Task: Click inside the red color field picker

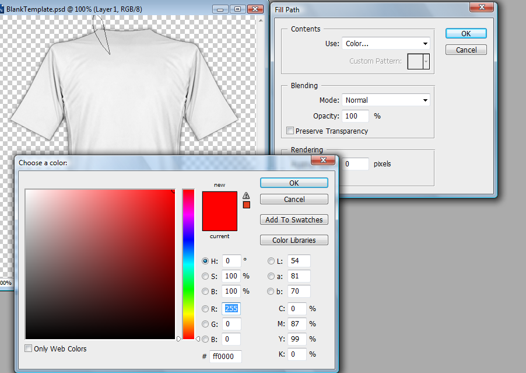Action: coord(100,264)
